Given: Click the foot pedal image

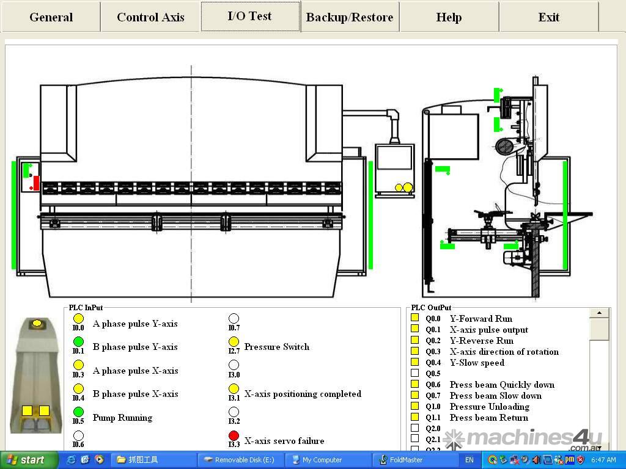Looking at the screenshot, I should click(x=35, y=375).
